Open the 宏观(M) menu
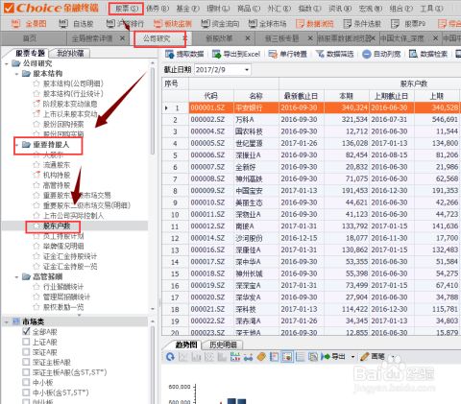 [x=371, y=9]
